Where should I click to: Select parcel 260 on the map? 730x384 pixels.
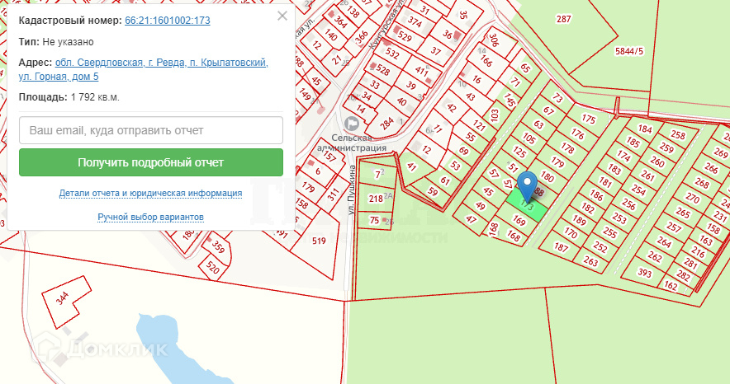(x=657, y=162)
